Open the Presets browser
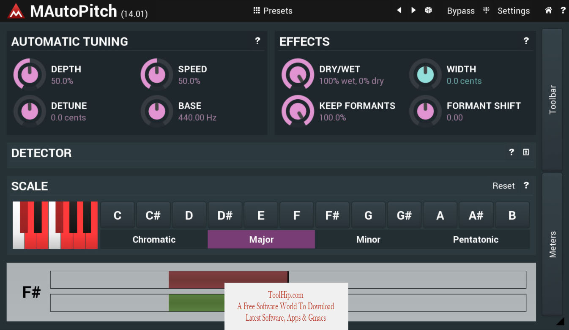Screen dimensions: 569x330 tap(273, 11)
